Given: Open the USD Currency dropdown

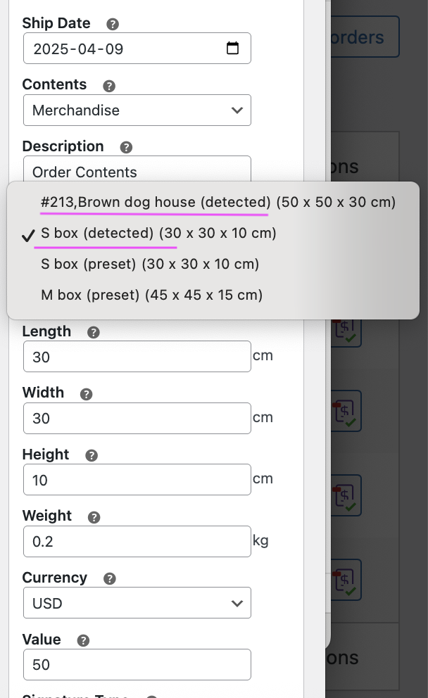Looking at the screenshot, I should click(x=137, y=604).
